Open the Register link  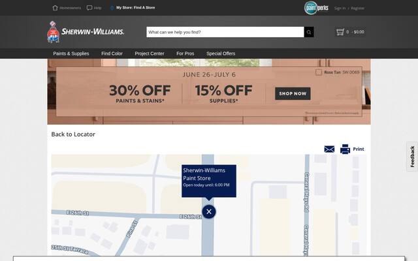(358, 8)
